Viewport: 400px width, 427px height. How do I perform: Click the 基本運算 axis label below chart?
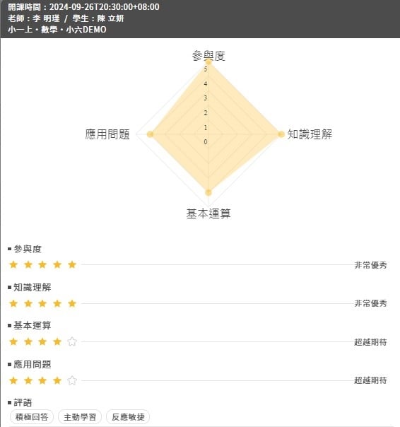coord(208,213)
